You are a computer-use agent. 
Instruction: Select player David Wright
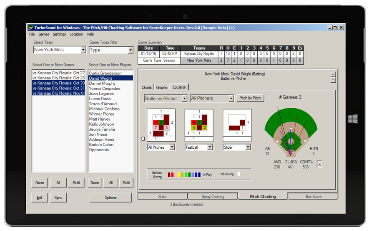pyautogui.click(x=110, y=78)
